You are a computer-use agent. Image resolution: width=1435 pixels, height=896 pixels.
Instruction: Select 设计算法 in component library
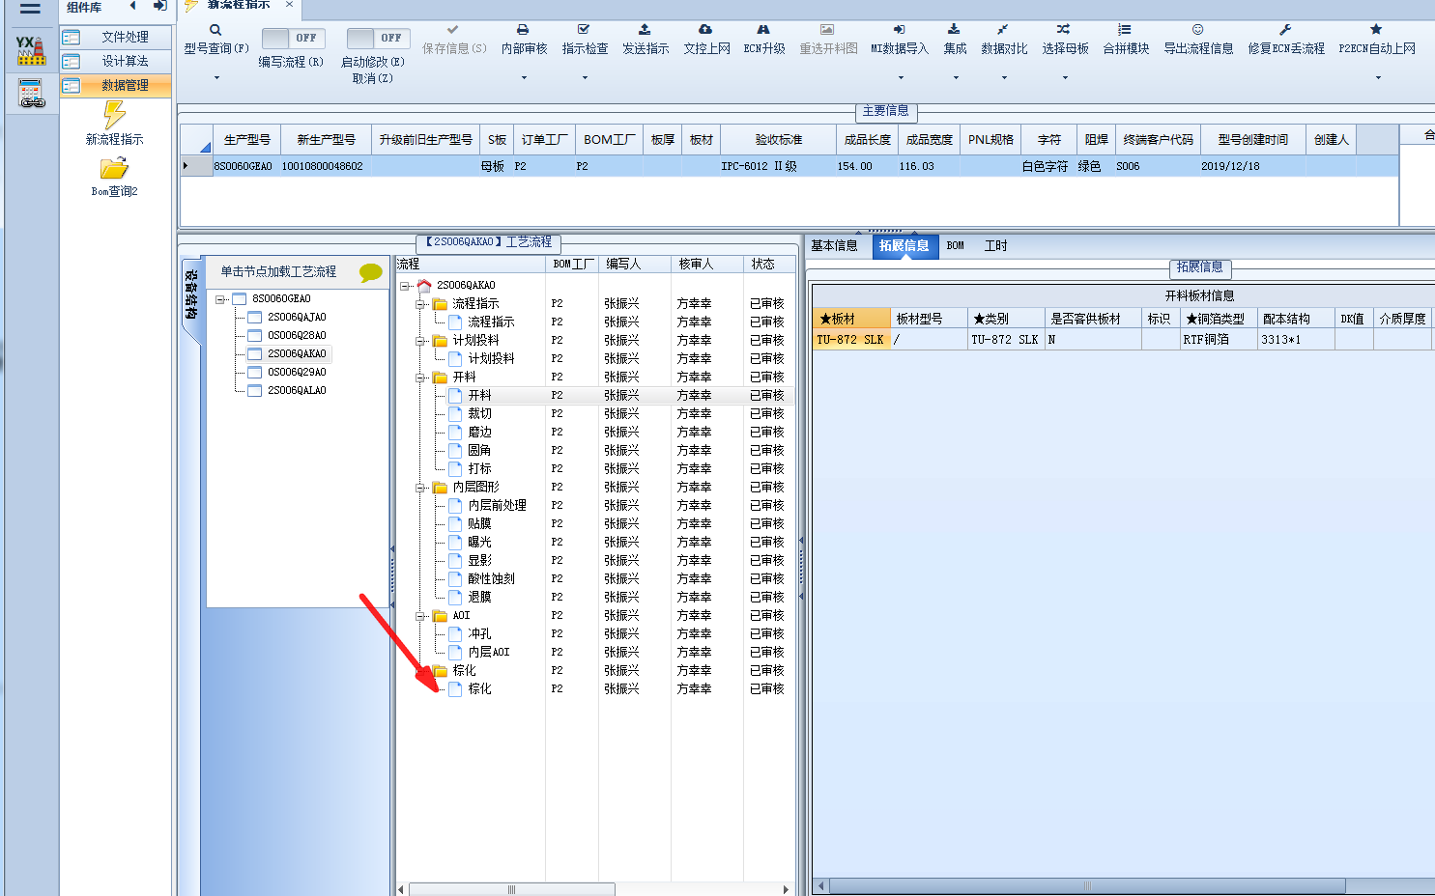[116, 61]
